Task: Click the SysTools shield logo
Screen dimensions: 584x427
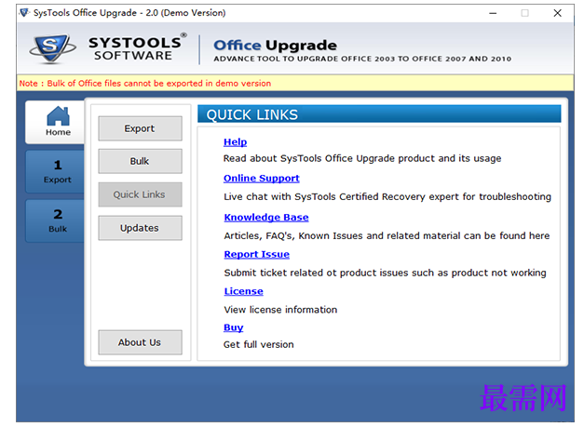Action: [x=52, y=48]
